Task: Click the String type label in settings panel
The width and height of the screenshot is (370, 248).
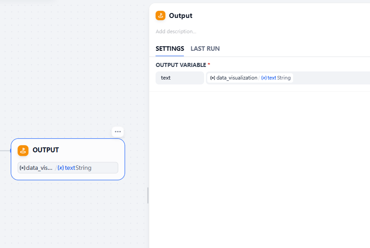Action: tap(284, 78)
